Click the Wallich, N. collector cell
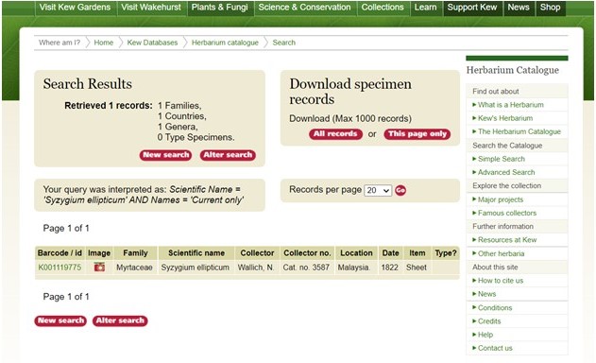596x363 pixels. [256, 268]
